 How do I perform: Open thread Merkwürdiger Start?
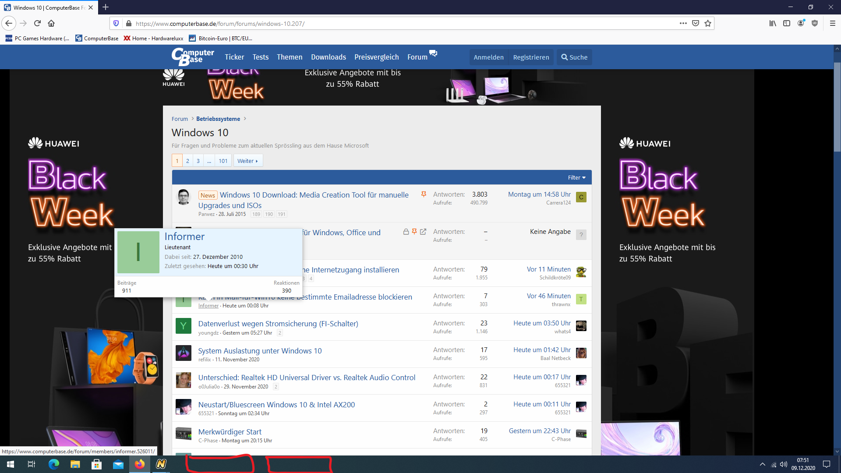click(x=230, y=431)
